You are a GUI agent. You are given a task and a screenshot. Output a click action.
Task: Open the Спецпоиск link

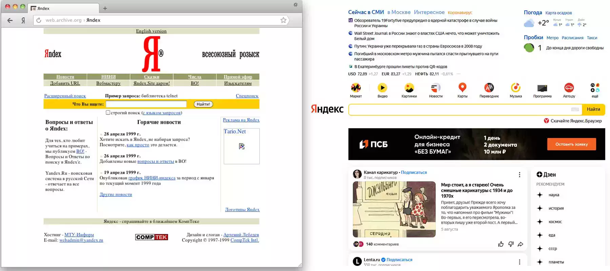coord(247,96)
